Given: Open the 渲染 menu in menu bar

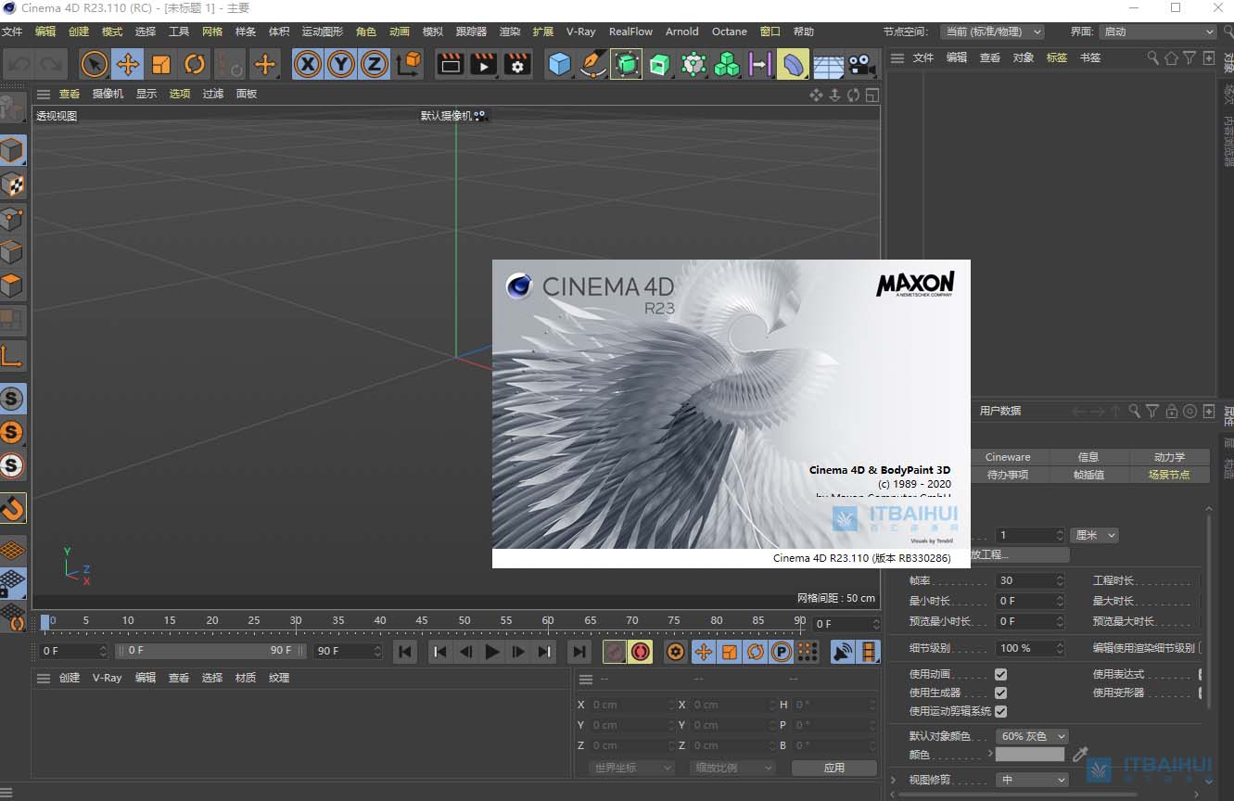Looking at the screenshot, I should tap(510, 32).
